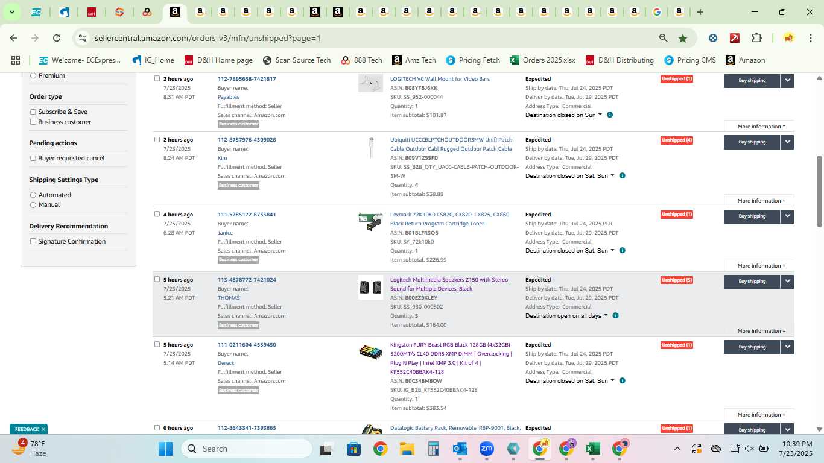Expand Destination open on all days dropdown
The height and width of the screenshot is (463, 824).
566,315
